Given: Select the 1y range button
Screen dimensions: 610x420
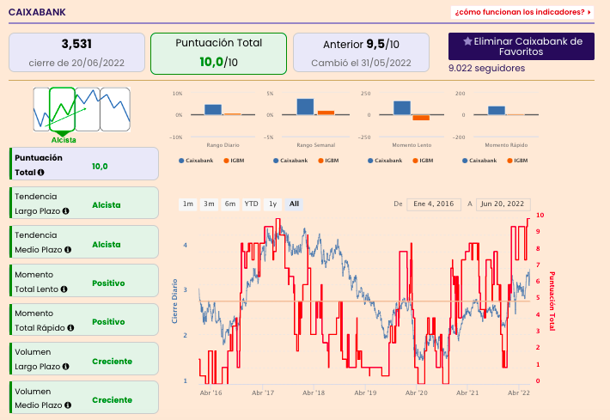Looking at the screenshot, I should click(272, 204).
